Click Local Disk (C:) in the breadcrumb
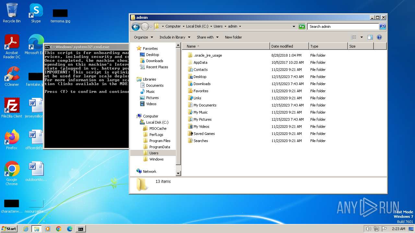Screen dimensions: 415x233 tap(197, 27)
